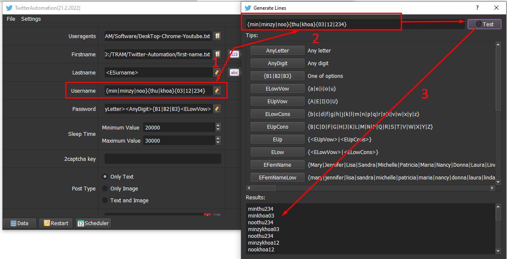The width and height of the screenshot is (507, 259).
Task: Select the 'minzykhoa03' result line
Action: pyautogui.click(x=264, y=229)
